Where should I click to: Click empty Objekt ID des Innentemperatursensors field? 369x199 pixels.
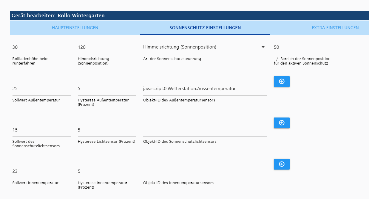tap(205, 171)
